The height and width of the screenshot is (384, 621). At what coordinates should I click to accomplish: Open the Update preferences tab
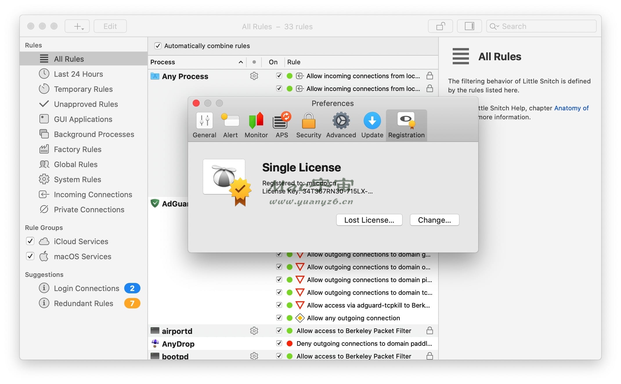click(x=372, y=125)
